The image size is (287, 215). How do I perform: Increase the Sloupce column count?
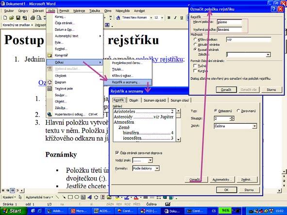232,117
